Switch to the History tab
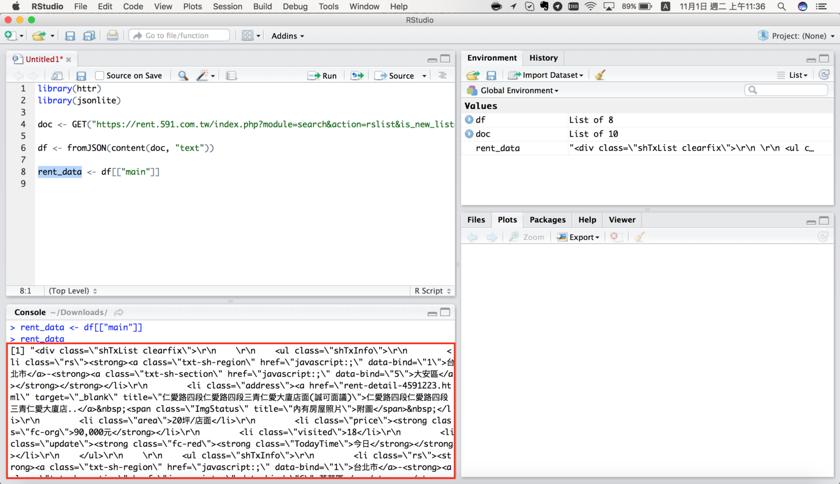The image size is (840, 484). pyautogui.click(x=543, y=58)
